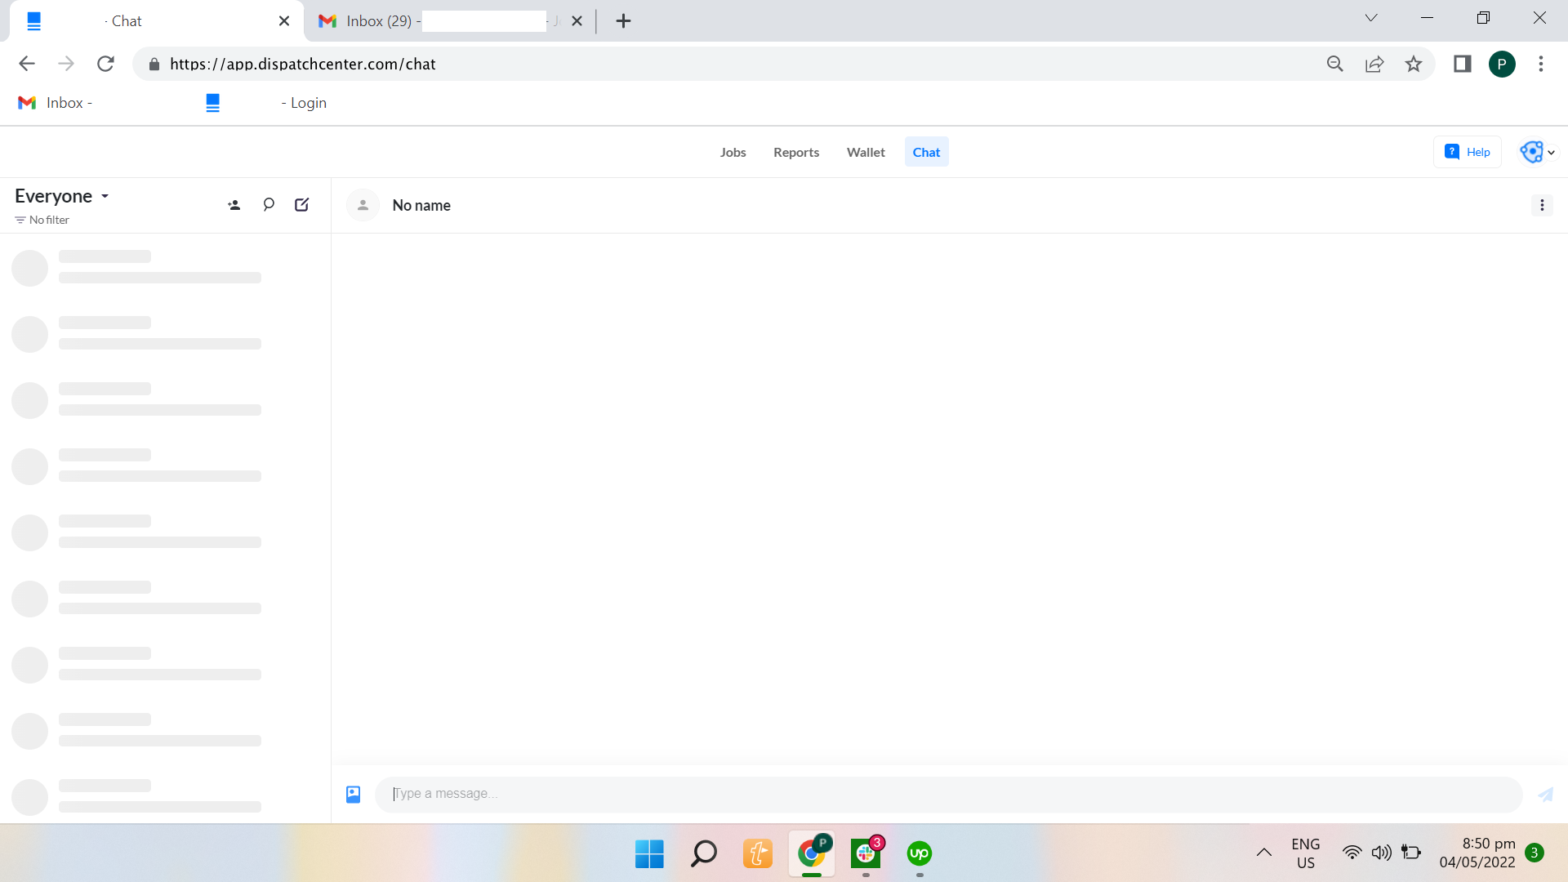Viewport: 1568px width, 882px height.
Task: Send message with the paper plane icon
Action: tap(1545, 794)
